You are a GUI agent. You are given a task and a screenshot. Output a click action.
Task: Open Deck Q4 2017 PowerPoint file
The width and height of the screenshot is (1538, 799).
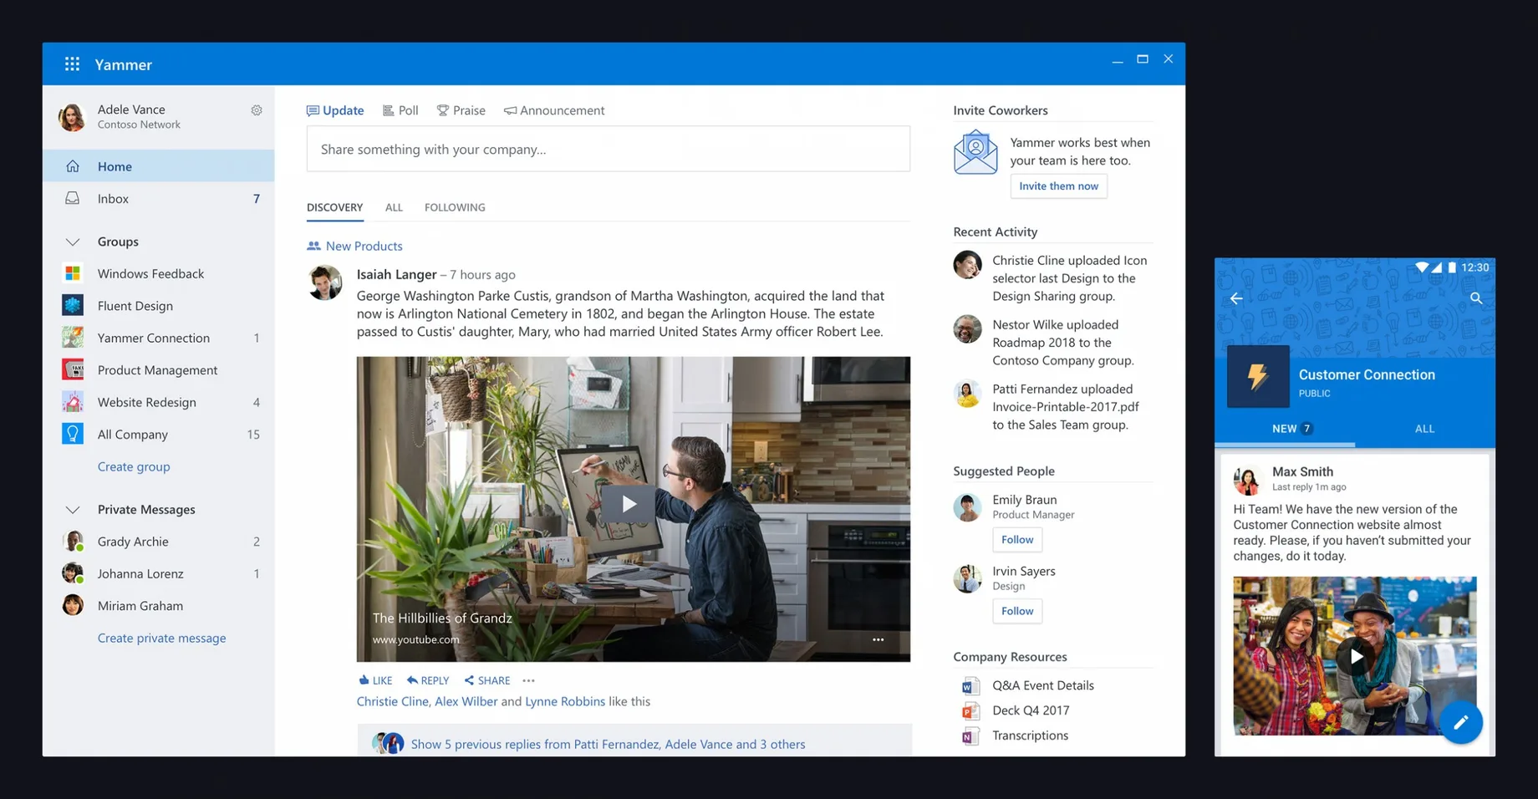(x=1016, y=710)
